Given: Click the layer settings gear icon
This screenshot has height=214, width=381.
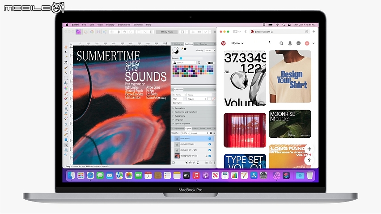Looking at the screenshot, I should (211, 133).
